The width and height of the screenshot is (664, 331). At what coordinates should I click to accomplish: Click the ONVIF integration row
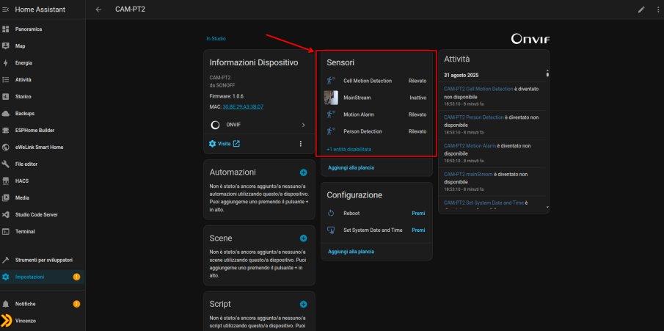[x=259, y=125]
